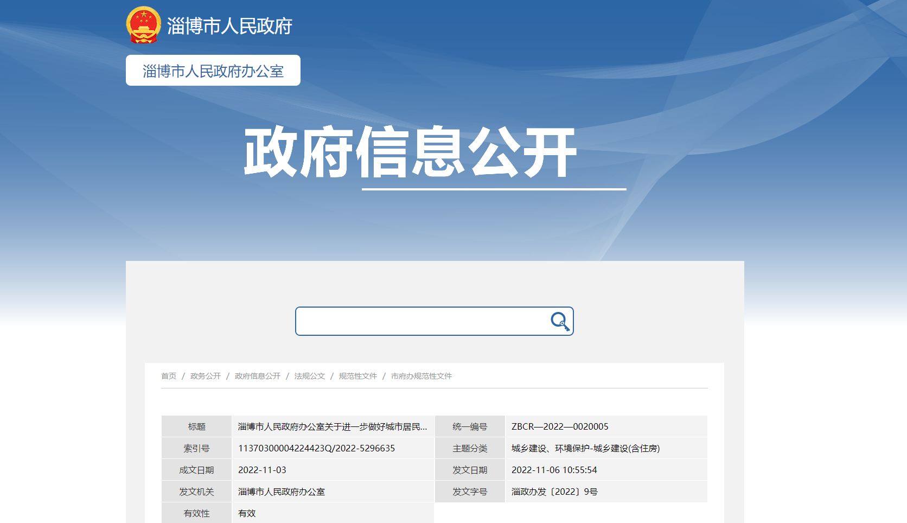907x523 pixels.
Task: Click the truncated document title link
Action: pos(333,426)
